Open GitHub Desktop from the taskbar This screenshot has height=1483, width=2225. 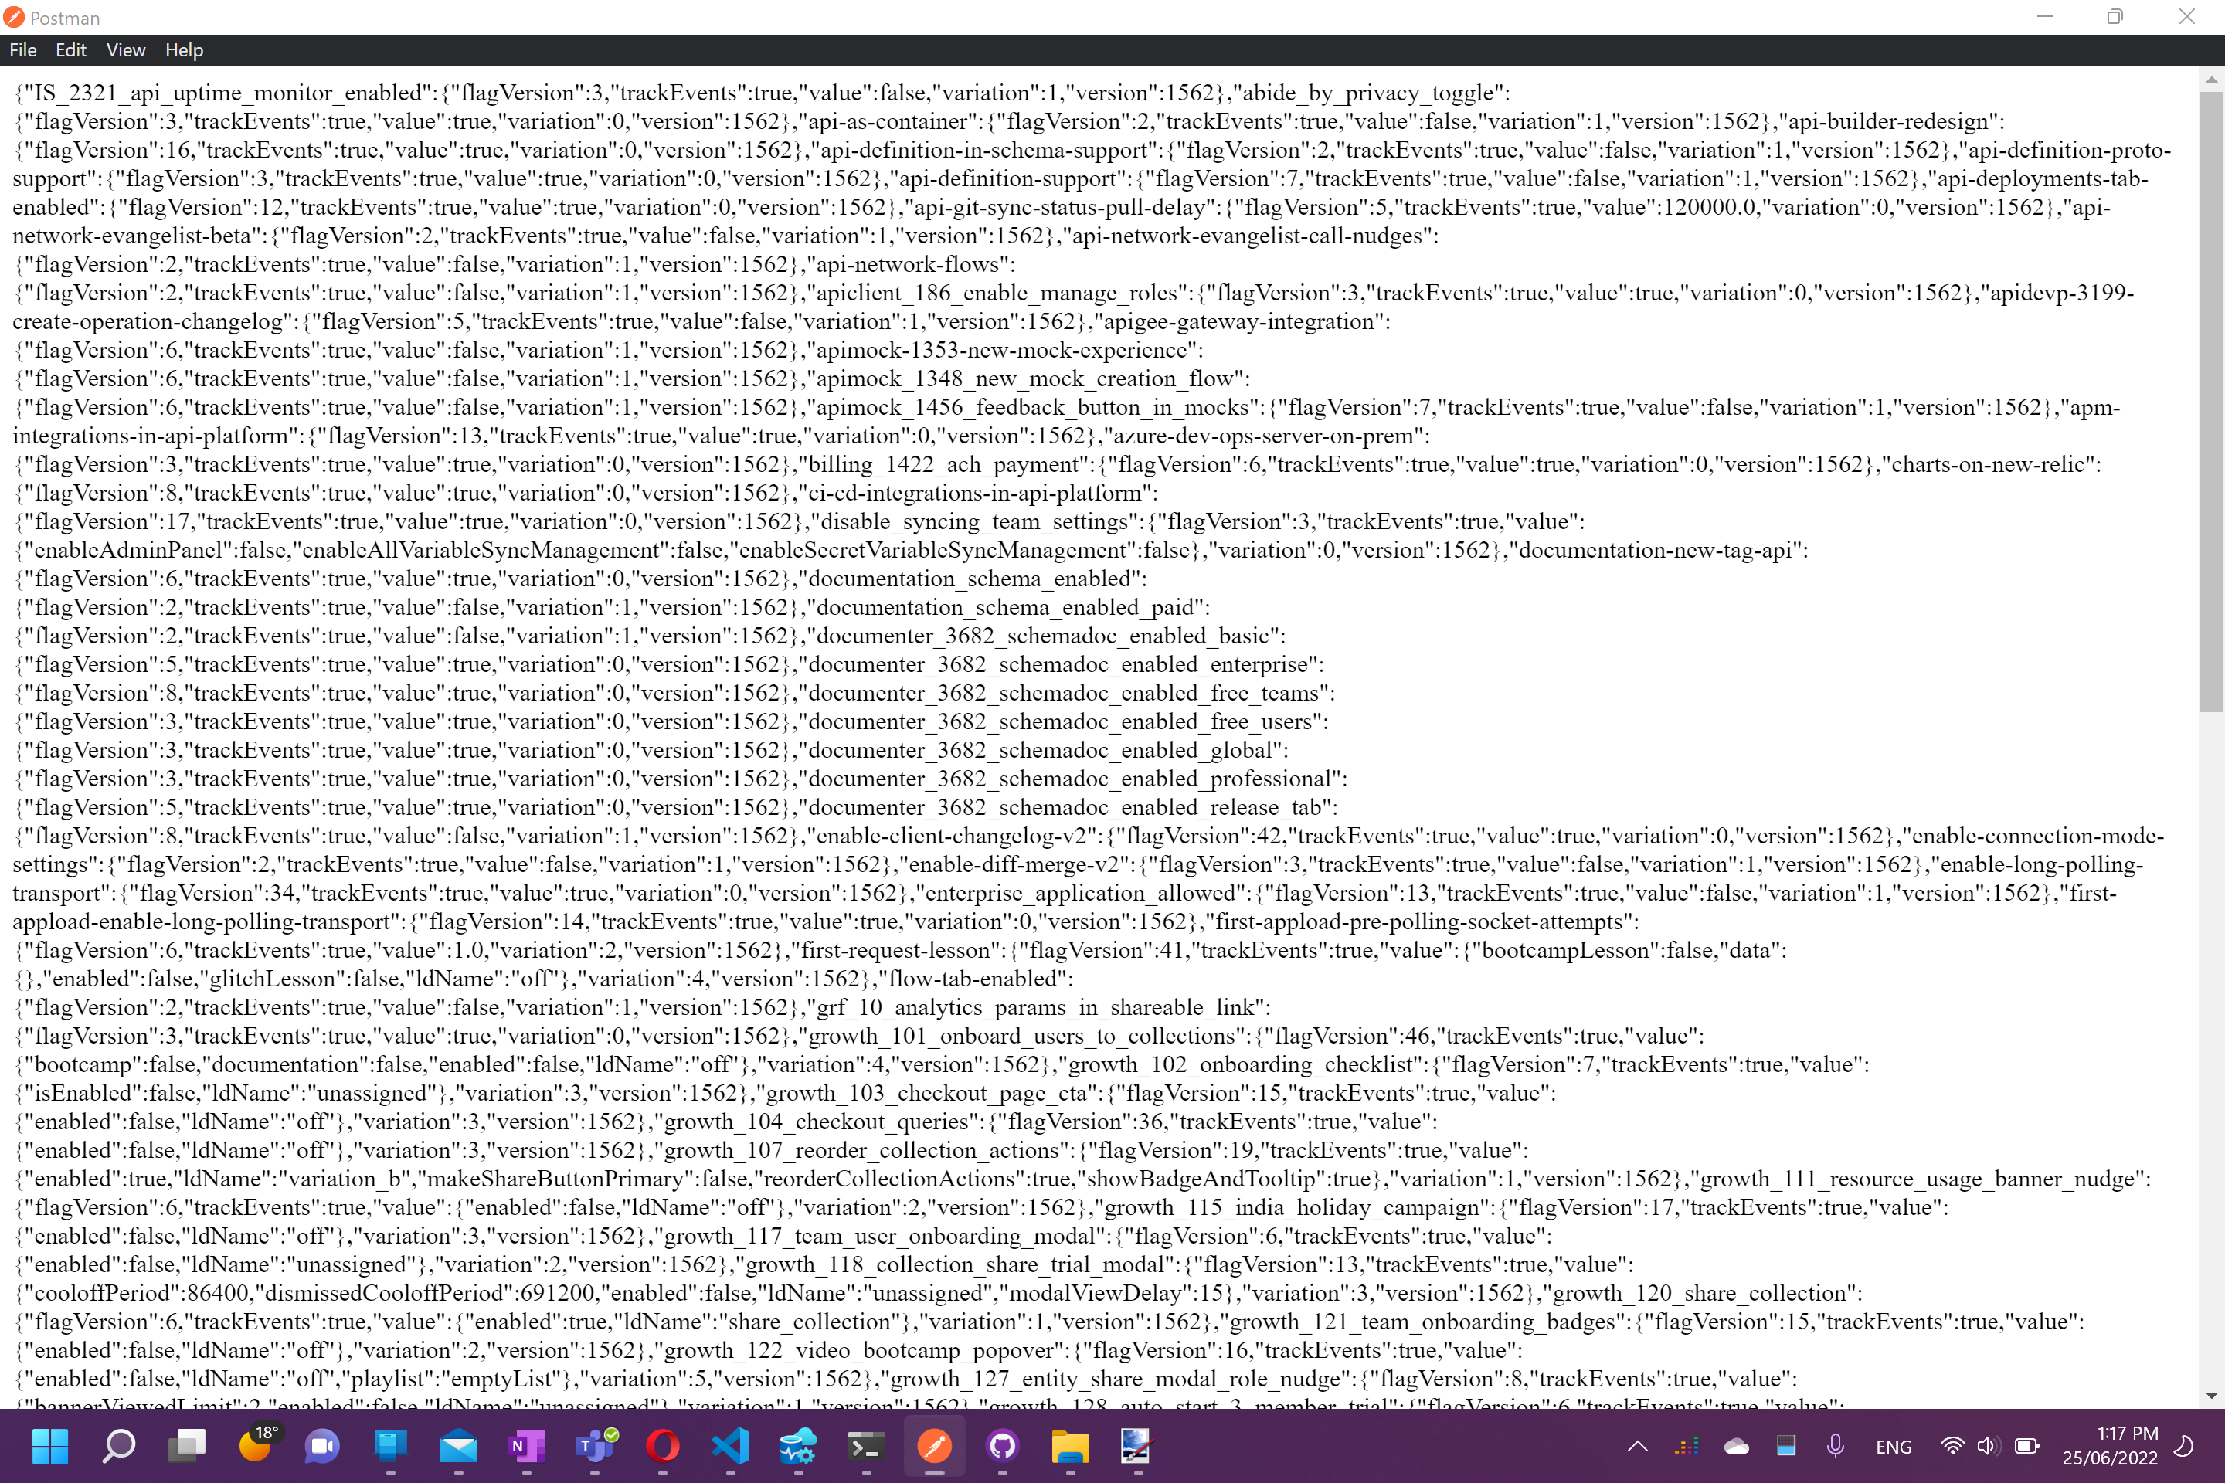(x=1002, y=1445)
